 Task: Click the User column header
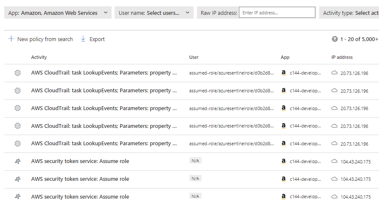pyautogui.click(x=194, y=57)
